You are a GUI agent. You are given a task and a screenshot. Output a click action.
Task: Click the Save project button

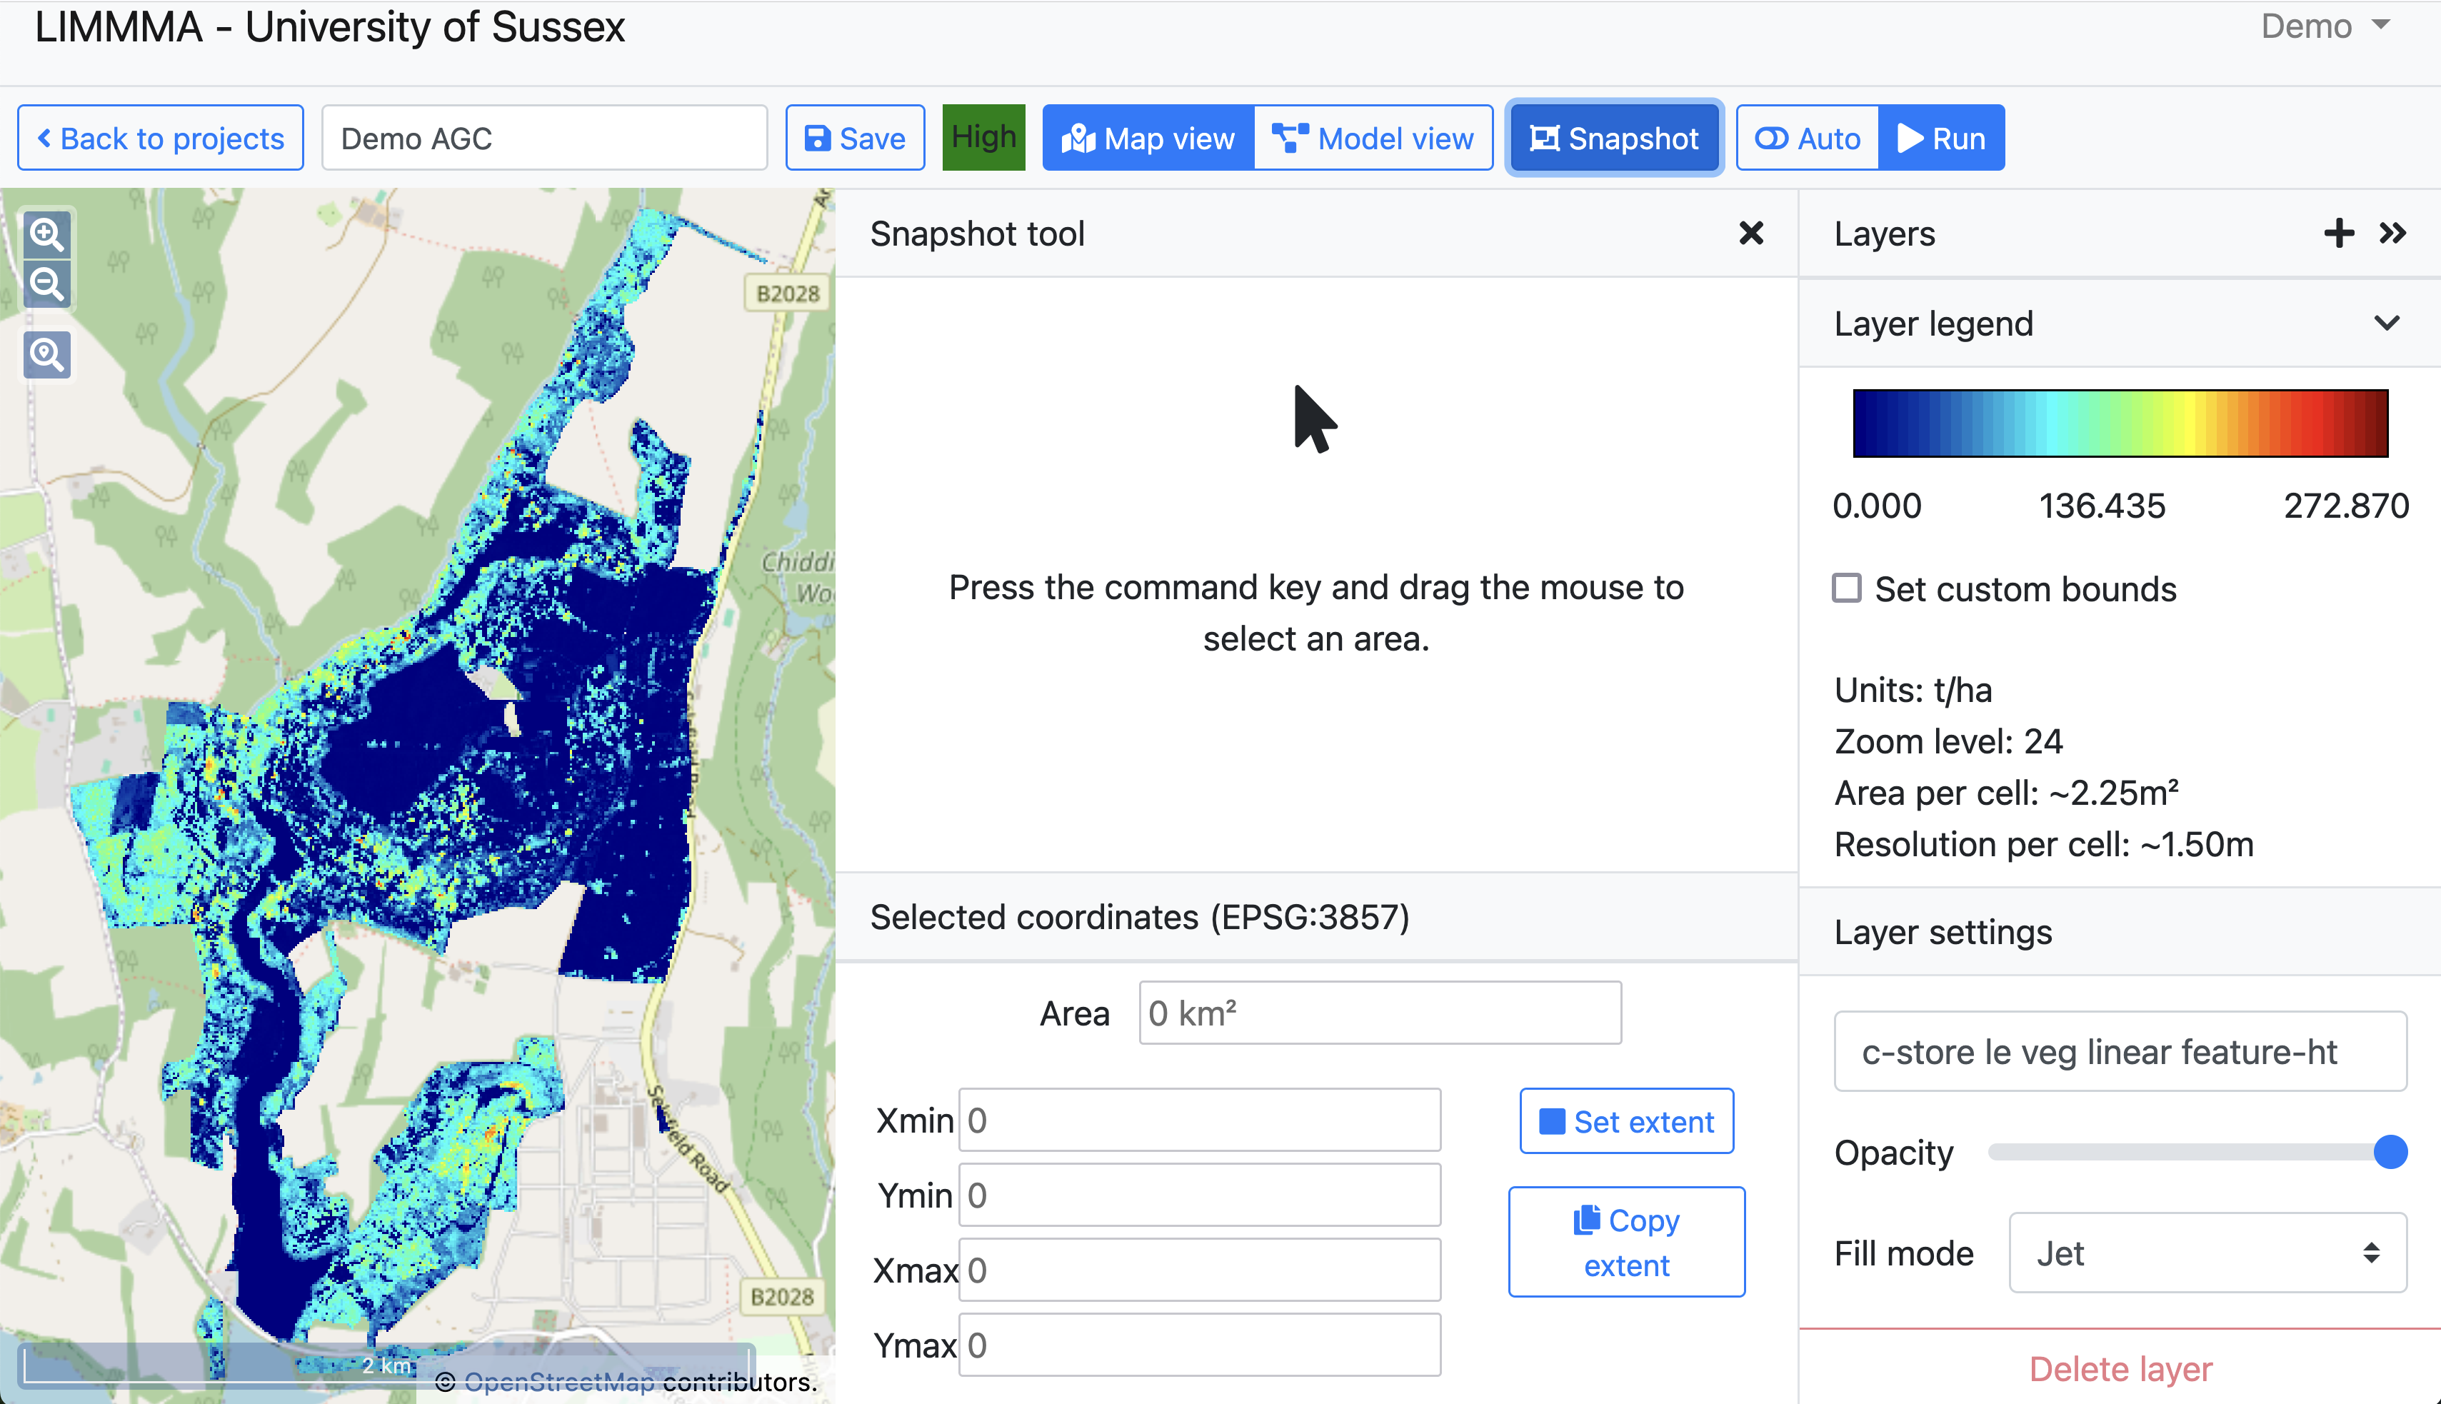click(854, 138)
